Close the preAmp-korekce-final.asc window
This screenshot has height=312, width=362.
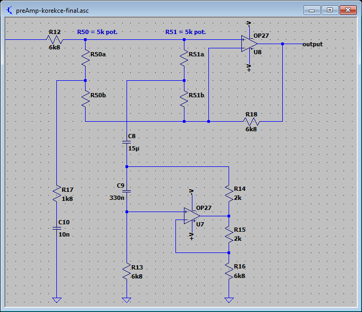348,10
